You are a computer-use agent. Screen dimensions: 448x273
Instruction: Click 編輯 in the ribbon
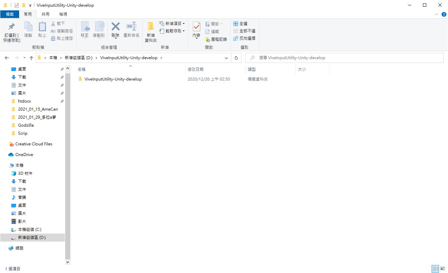212,31
